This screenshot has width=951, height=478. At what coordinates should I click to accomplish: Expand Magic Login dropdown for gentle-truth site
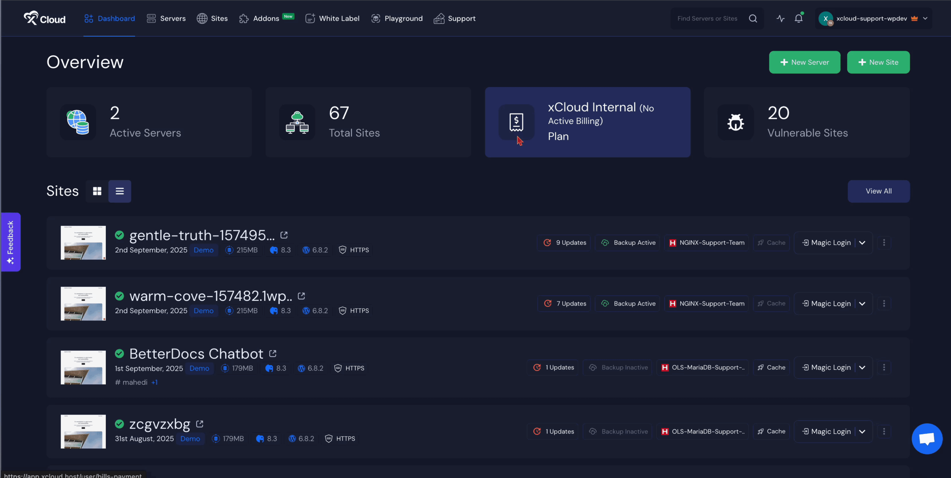pos(863,243)
